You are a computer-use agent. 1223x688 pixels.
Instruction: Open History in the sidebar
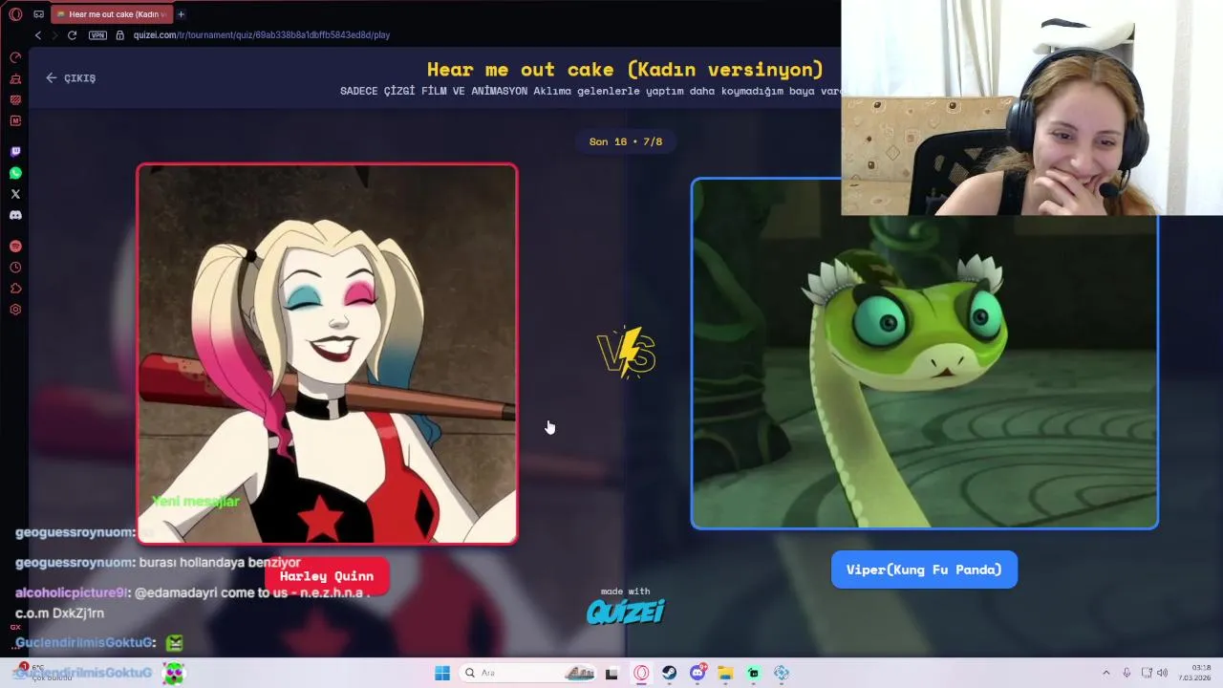[x=15, y=268]
